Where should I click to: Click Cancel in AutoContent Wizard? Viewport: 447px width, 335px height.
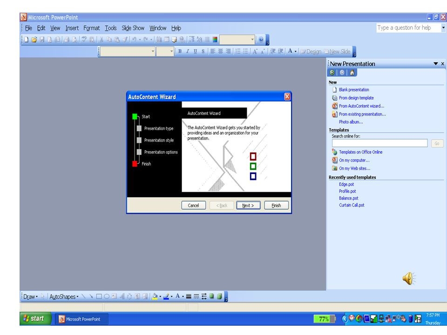[194, 205]
